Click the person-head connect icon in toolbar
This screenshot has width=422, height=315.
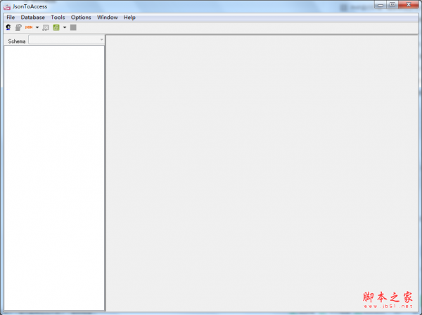[8, 27]
